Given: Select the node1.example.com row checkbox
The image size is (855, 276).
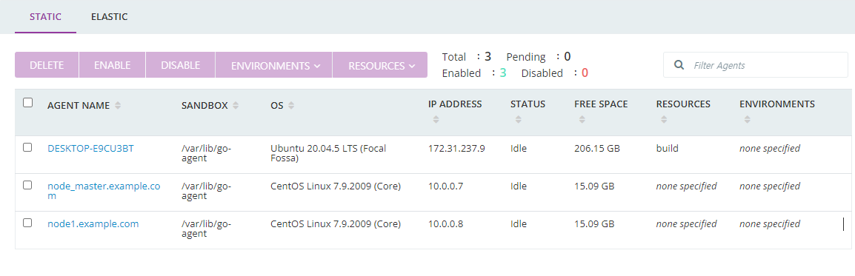Looking at the screenshot, I should [x=28, y=223].
